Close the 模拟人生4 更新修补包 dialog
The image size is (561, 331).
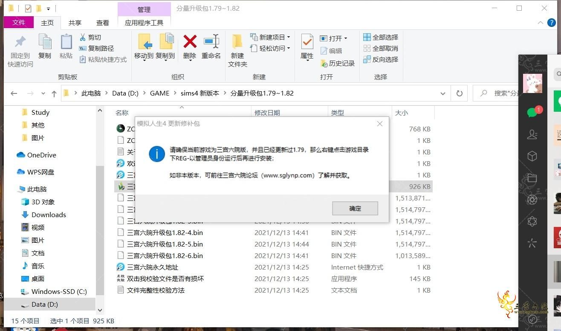click(x=380, y=124)
